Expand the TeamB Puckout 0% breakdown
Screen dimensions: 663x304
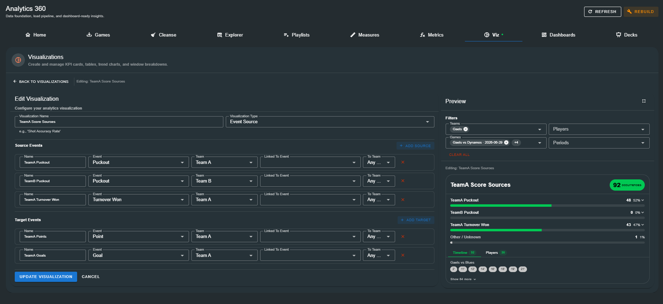click(x=642, y=213)
